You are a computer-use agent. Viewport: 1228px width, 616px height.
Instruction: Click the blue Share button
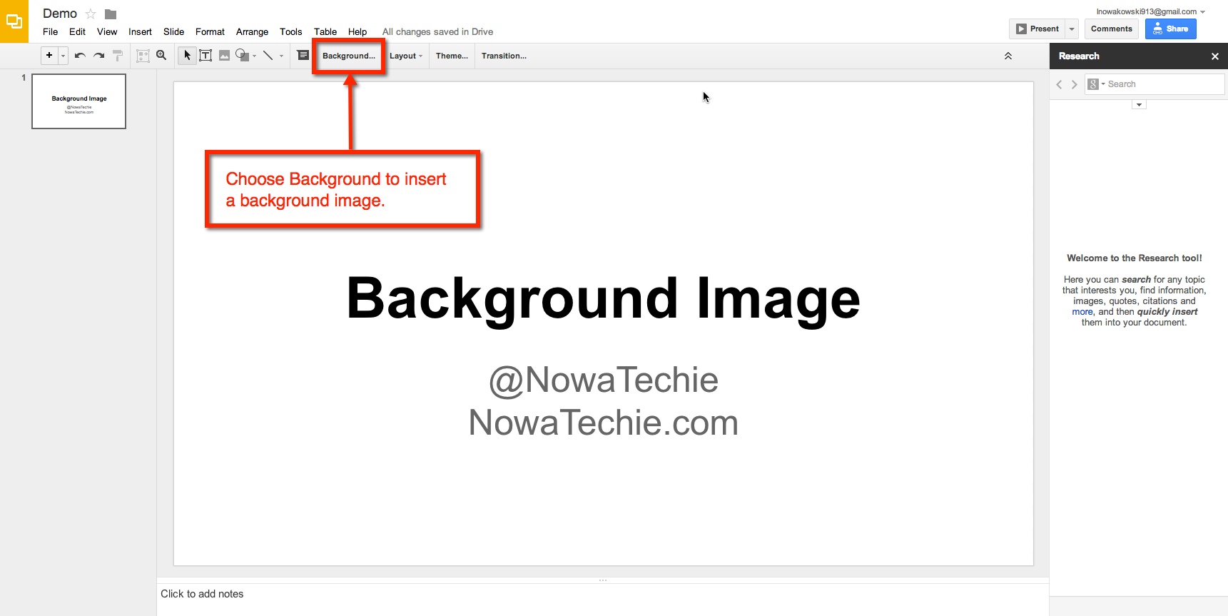[1170, 29]
